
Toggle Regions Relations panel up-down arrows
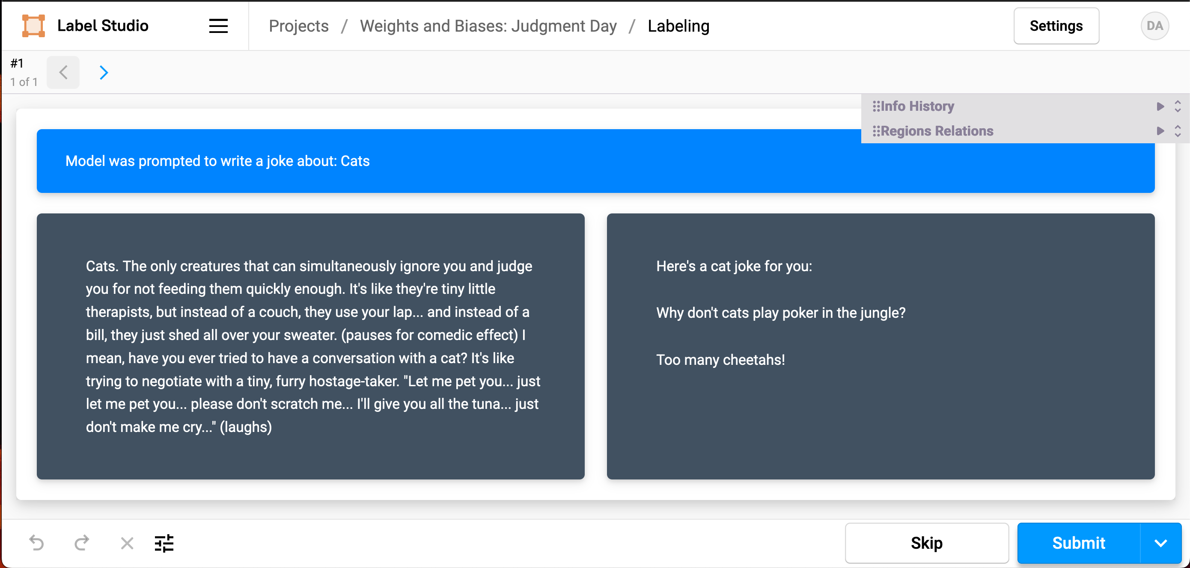pos(1178,130)
